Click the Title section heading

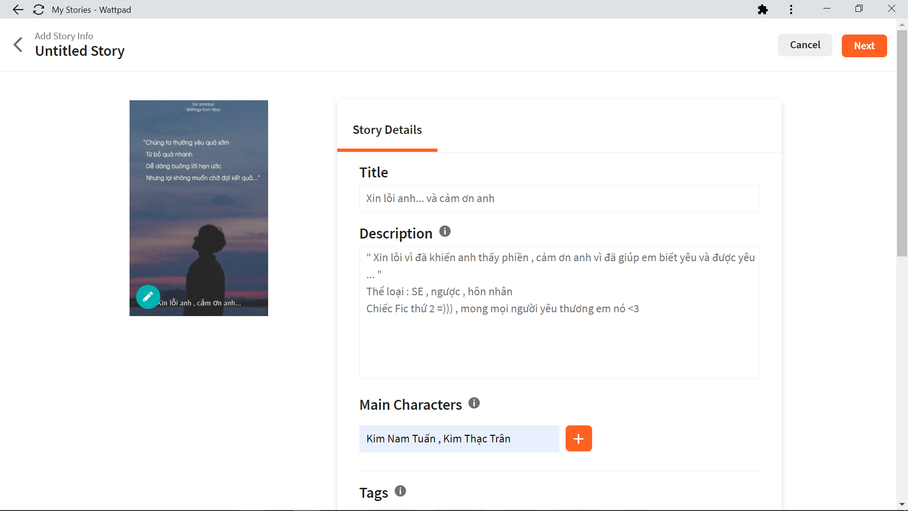point(374,172)
